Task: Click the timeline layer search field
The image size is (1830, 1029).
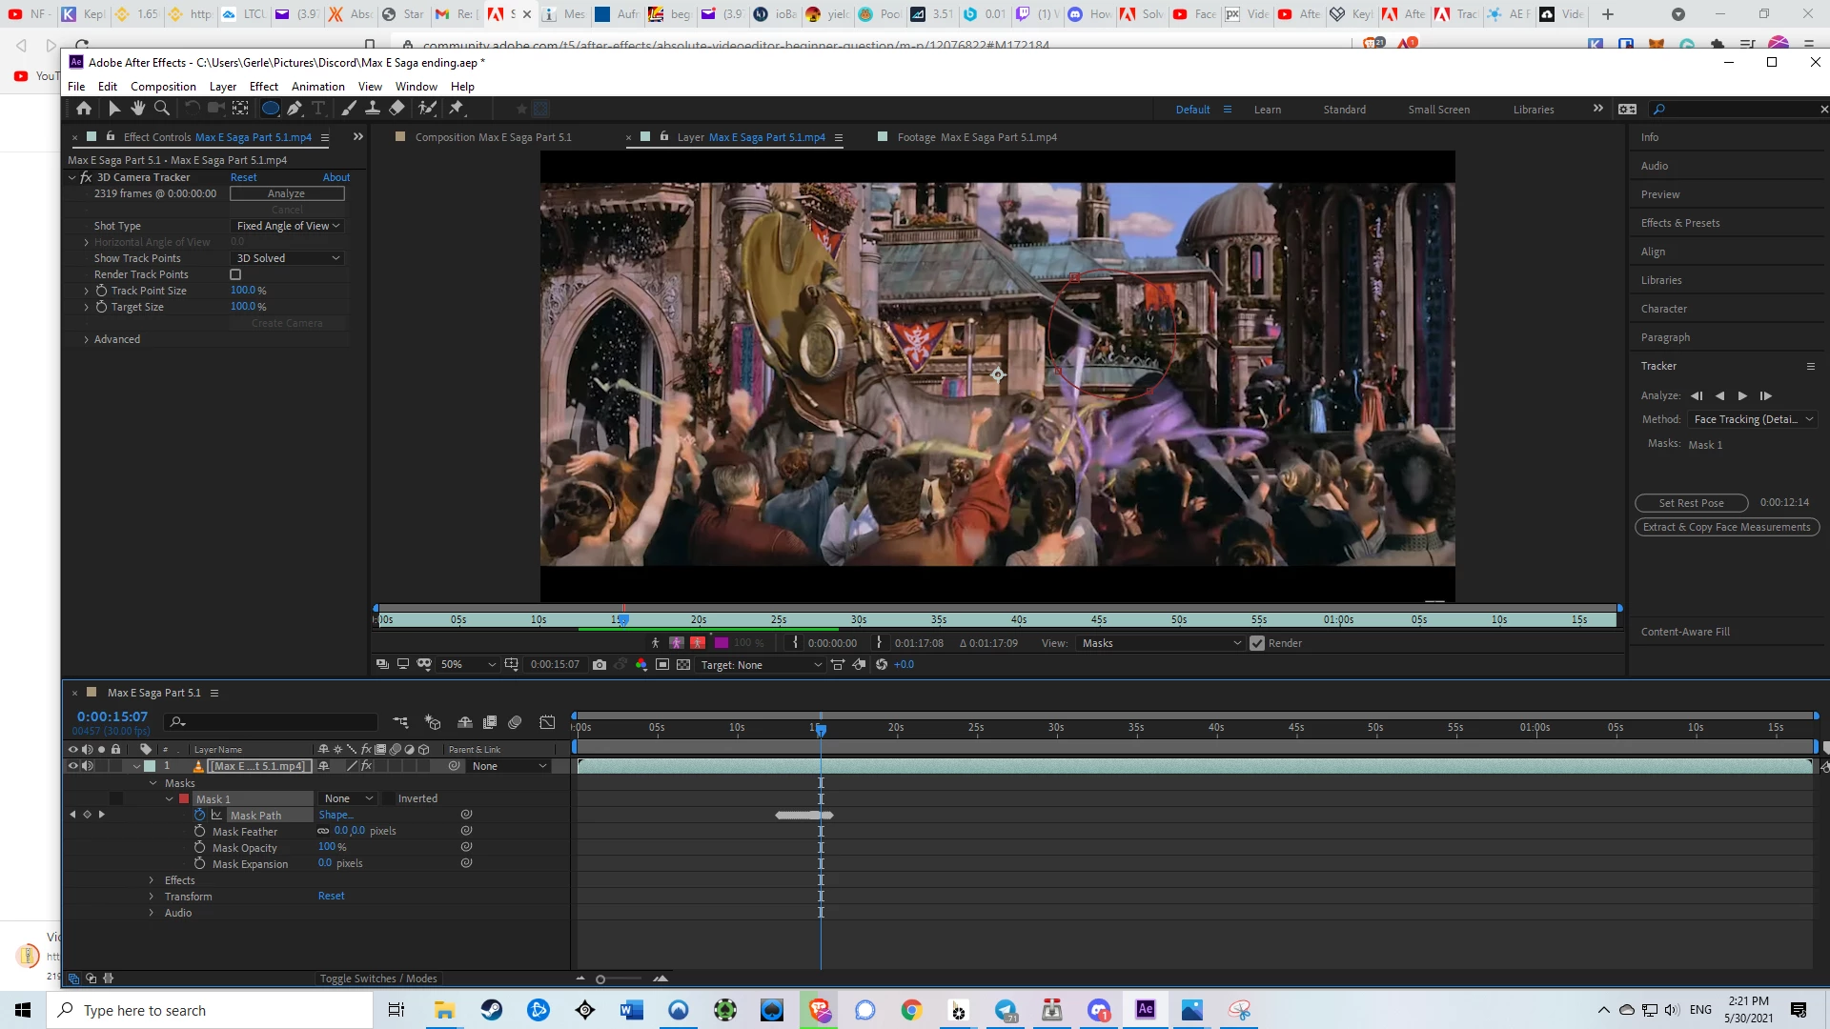Action: coord(276,722)
